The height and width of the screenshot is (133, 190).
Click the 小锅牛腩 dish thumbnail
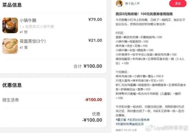[9, 25]
